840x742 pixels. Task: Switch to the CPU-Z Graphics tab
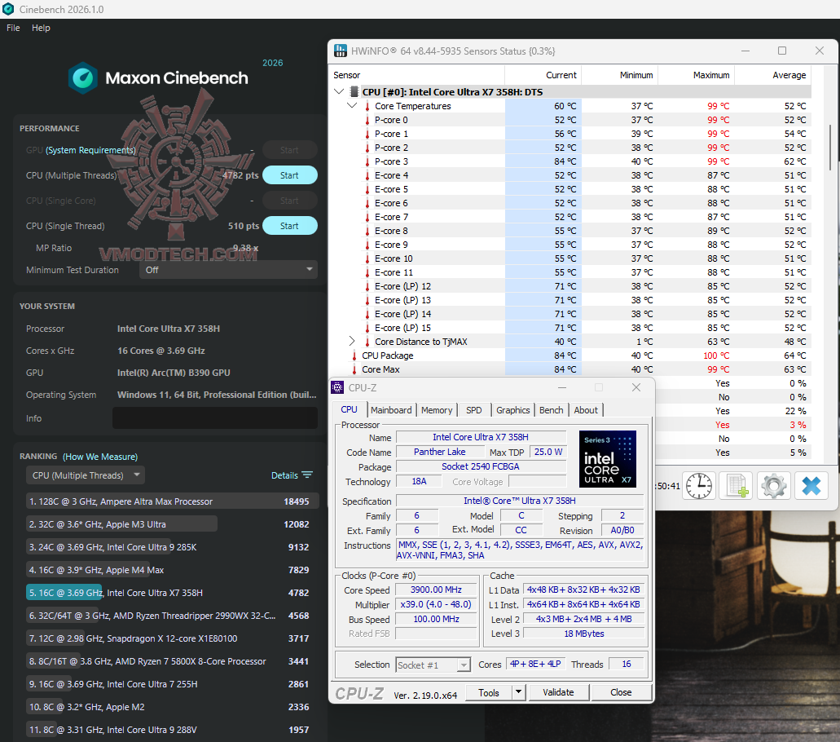512,409
